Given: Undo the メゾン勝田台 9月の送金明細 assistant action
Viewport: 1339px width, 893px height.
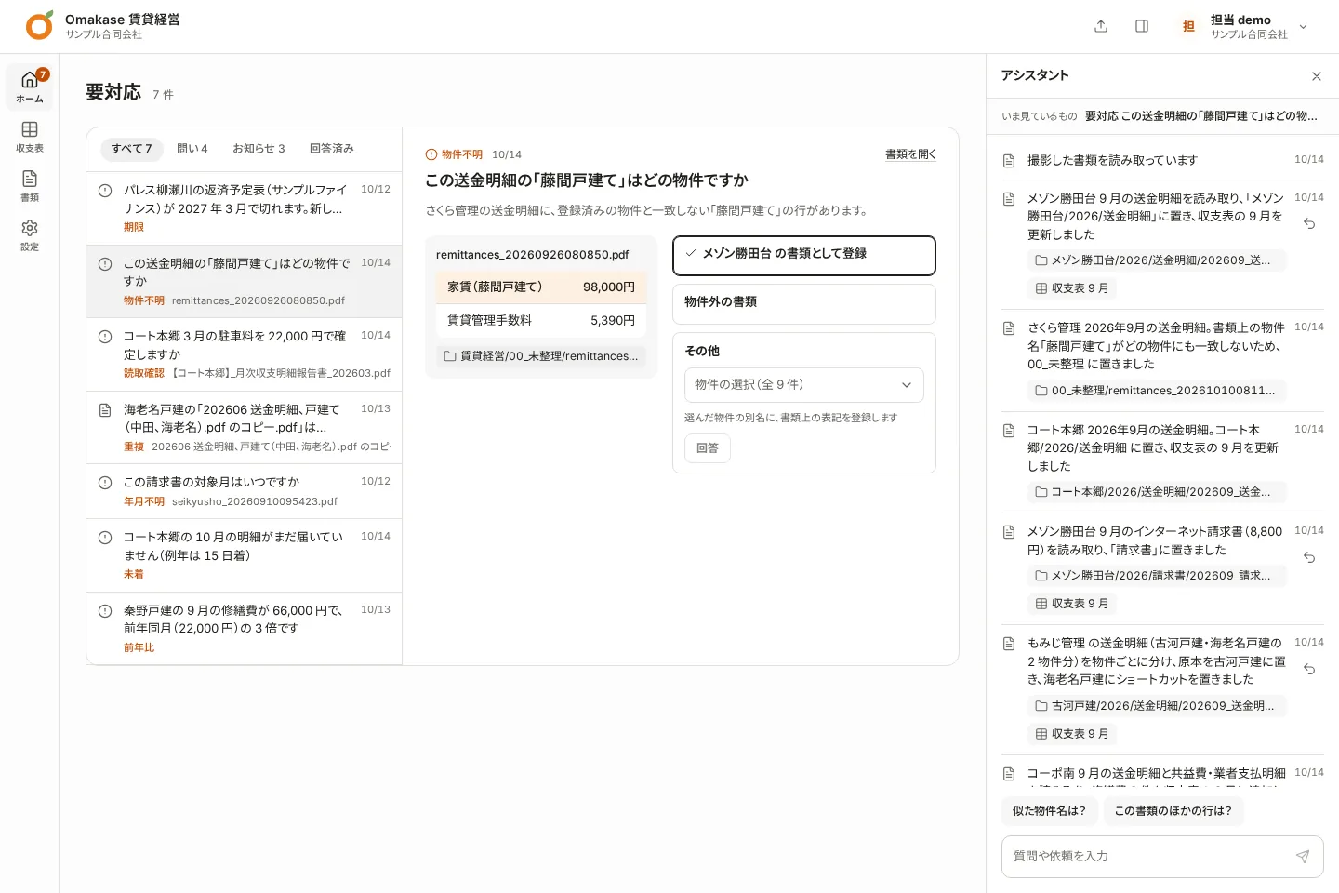Looking at the screenshot, I should click(x=1309, y=223).
